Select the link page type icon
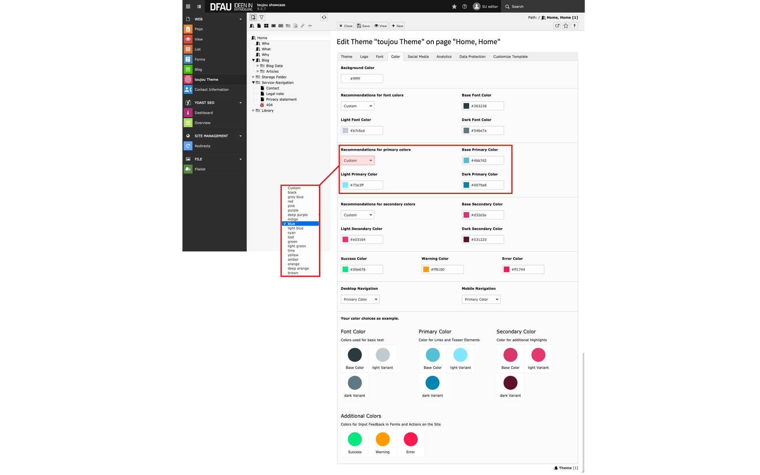 tap(303, 26)
